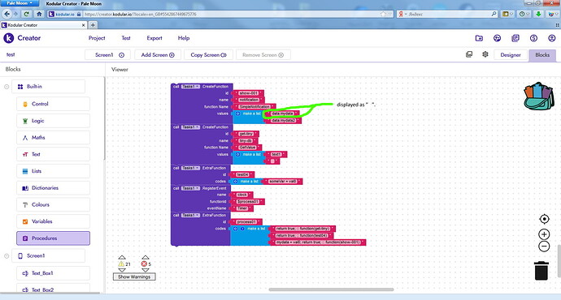Image resolution: width=561 pixels, height=300 pixels.
Task: Click the gear settings icon beside Designer
Action: tap(485, 54)
